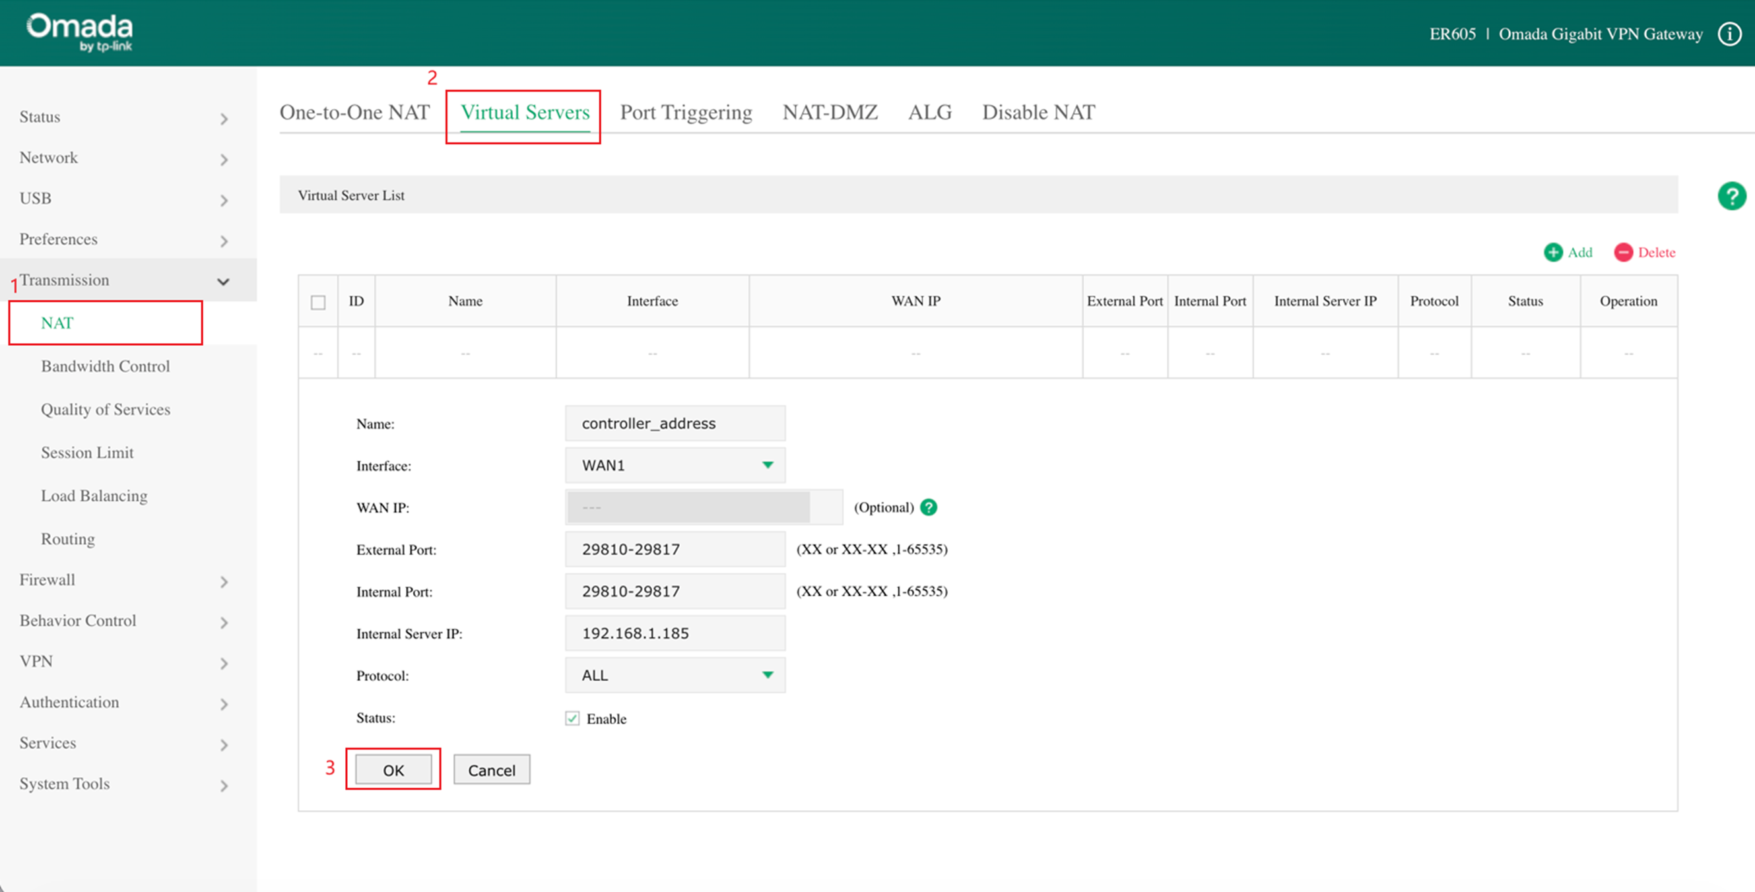Click the Internal Port column header
The width and height of the screenshot is (1755, 892).
click(x=1210, y=301)
